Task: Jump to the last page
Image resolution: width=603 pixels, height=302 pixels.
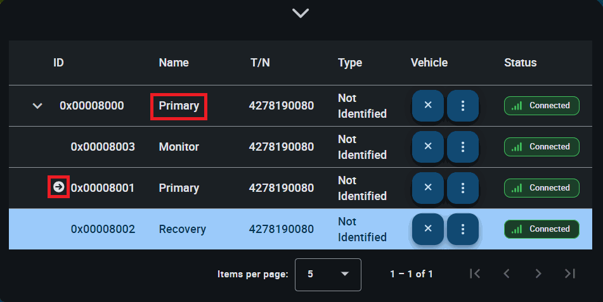Action: (x=569, y=274)
